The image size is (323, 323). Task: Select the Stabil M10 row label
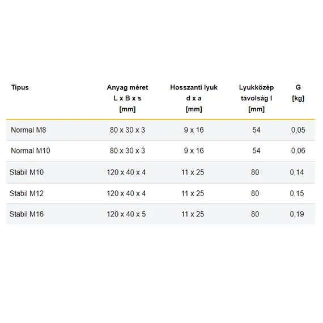coord(27,172)
